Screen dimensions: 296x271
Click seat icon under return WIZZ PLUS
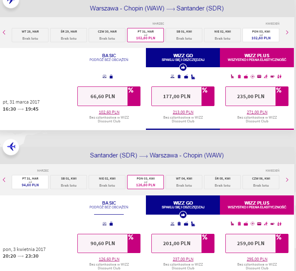coord(232,224)
